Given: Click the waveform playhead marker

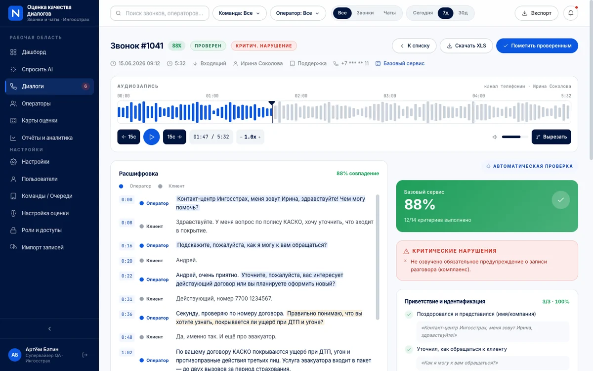Looking at the screenshot, I should click(272, 103).
